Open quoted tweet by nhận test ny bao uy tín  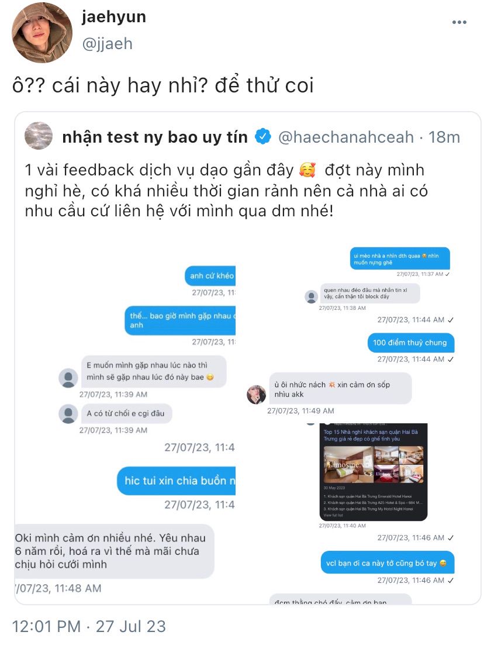point(247,358)
